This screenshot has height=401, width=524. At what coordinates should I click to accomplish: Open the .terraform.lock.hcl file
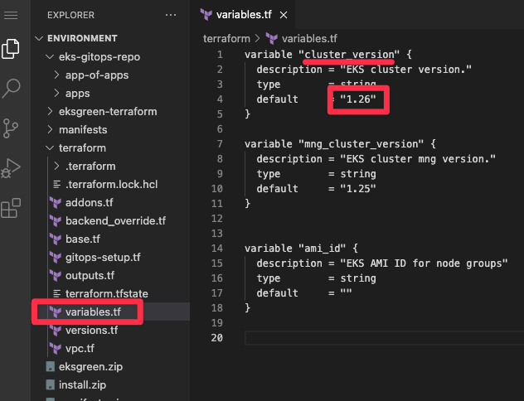(111, 184)
